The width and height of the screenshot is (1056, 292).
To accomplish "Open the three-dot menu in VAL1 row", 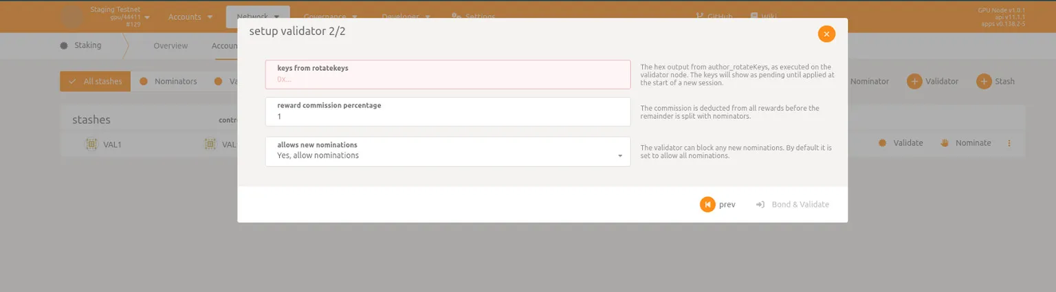I will (1009, 143).
